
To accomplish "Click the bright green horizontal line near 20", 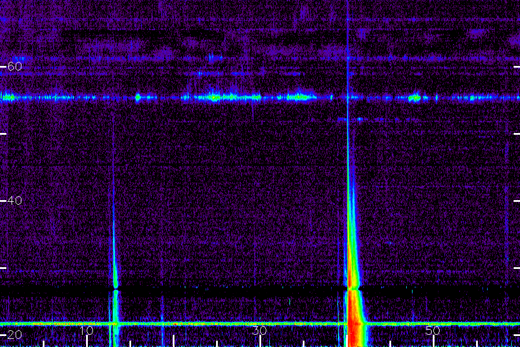I will 260,323.
